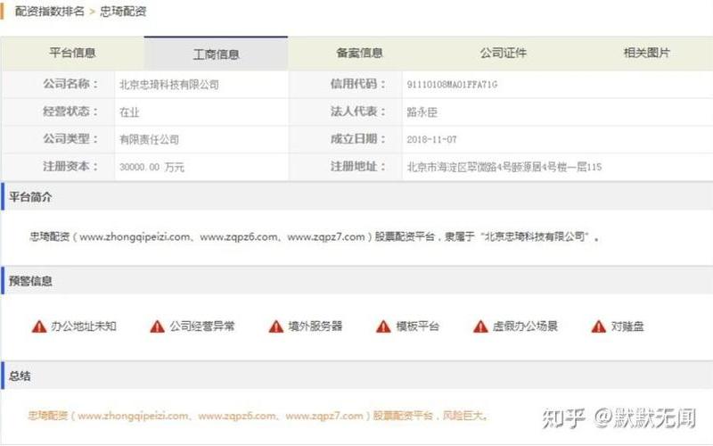The height and width of the screenshot is (446, 713).
Task: Click the 对赌盘 warning triangle icon
Action: [598, 326]
